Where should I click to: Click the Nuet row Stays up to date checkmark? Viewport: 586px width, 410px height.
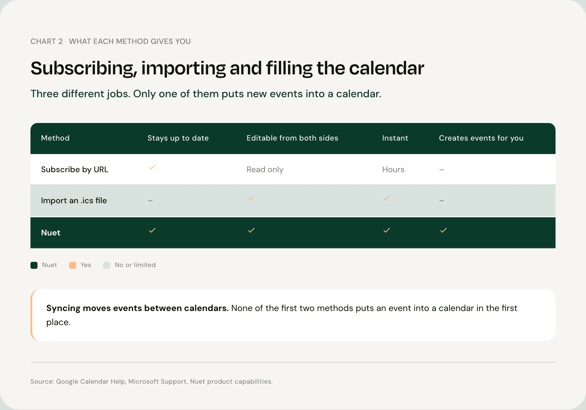point(152,230)
